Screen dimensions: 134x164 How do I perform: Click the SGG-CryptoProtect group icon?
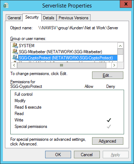point(15,58)
